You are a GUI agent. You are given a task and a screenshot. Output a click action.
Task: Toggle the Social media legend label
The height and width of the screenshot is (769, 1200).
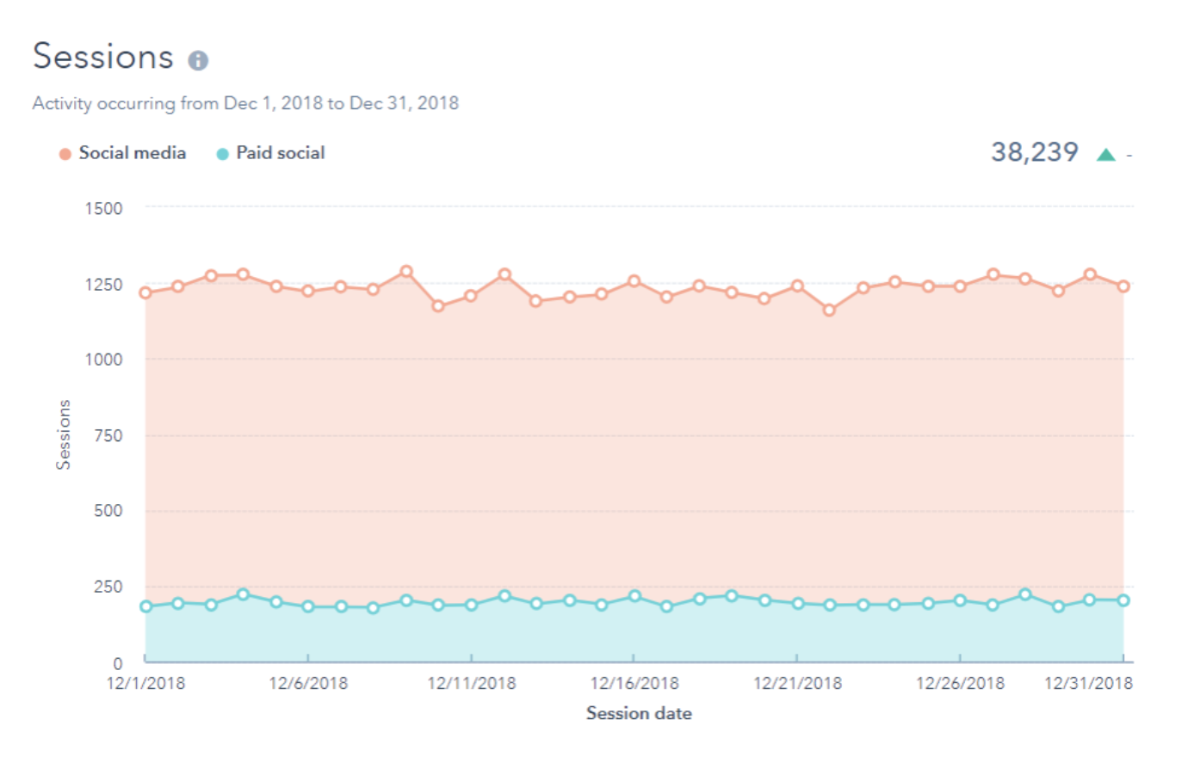132,153
